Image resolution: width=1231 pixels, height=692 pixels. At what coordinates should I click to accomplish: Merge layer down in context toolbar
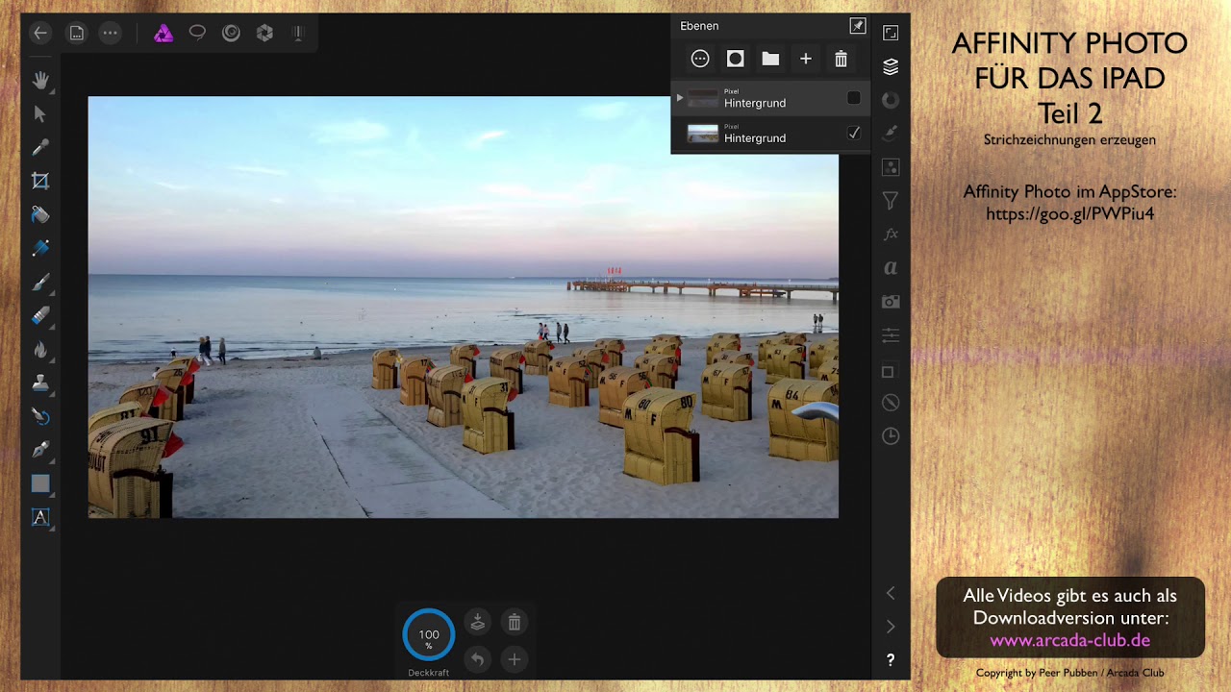point(477,623)
